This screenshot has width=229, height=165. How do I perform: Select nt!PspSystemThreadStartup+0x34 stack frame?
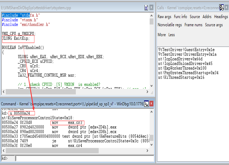click(x=188, y=73)
